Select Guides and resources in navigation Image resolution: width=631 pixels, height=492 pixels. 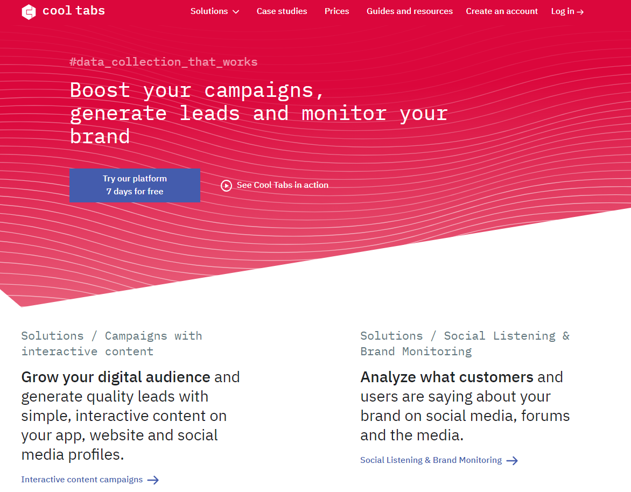(409, 11)
